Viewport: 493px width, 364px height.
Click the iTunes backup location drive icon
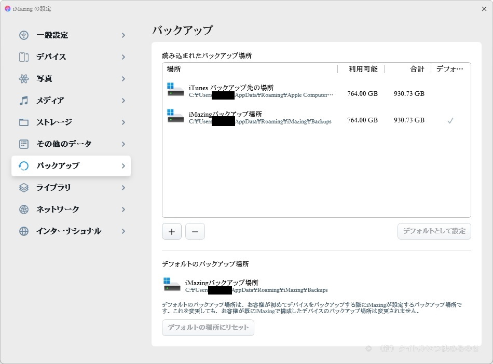pos(175,90)
